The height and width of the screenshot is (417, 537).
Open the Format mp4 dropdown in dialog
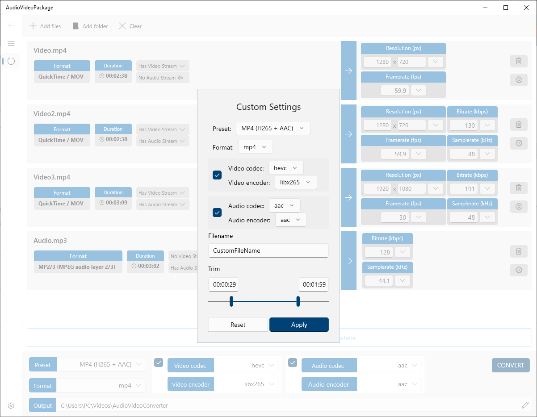tap(255, 147)
